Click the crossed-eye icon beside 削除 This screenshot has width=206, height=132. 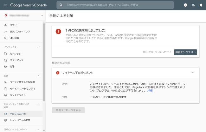[5, 67]
